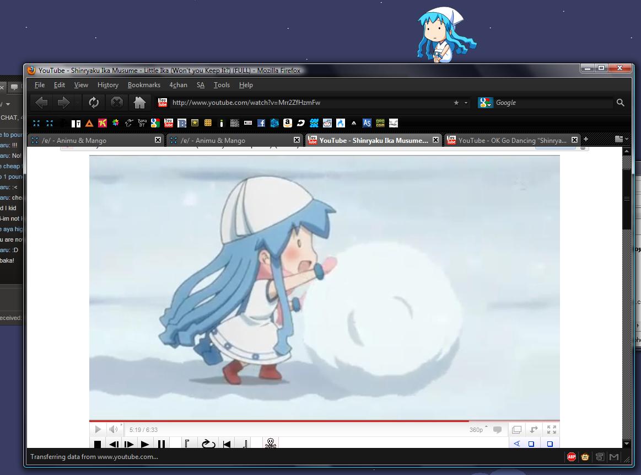641x475 pixels.
Task: Open the gog.com bookmark icon
Action: tap(380, 123)
